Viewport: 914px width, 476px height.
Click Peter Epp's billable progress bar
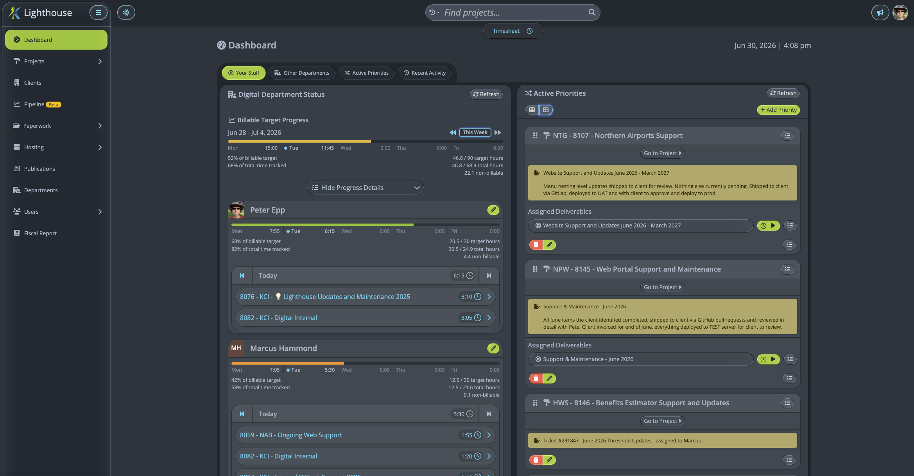[x=365, y=225]
